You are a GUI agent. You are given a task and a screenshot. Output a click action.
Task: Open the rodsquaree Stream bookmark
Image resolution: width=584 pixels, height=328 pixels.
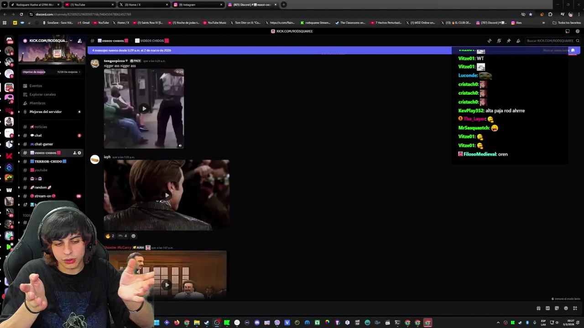[315, 23]
